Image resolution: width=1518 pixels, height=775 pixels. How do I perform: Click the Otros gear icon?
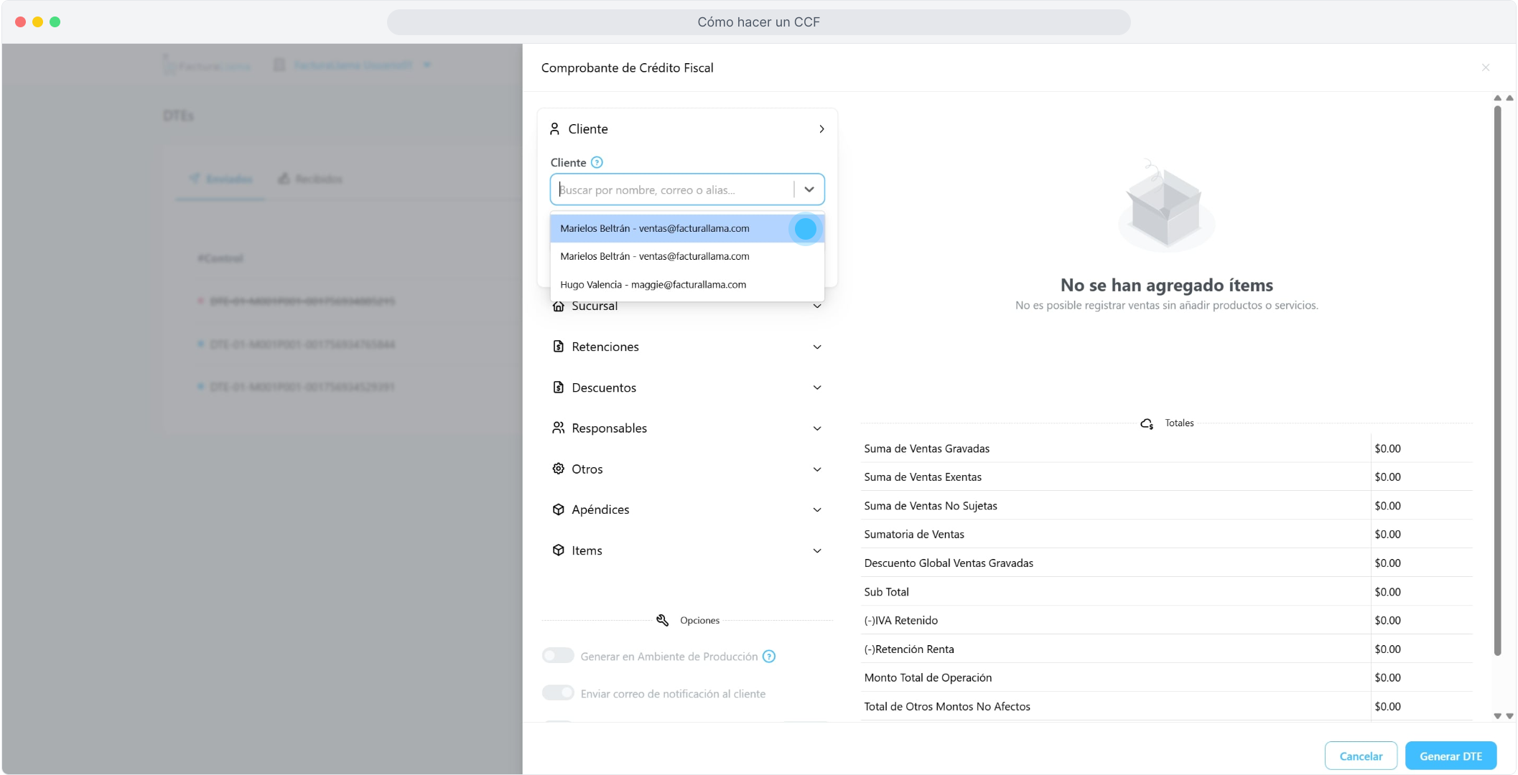558,469
